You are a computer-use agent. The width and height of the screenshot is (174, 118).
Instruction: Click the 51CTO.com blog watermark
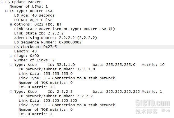click(153, 107)
